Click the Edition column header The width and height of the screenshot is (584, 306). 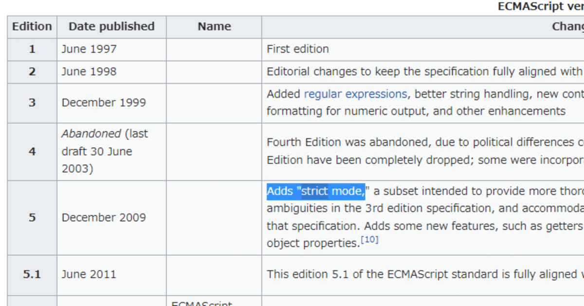click(32, 27)
